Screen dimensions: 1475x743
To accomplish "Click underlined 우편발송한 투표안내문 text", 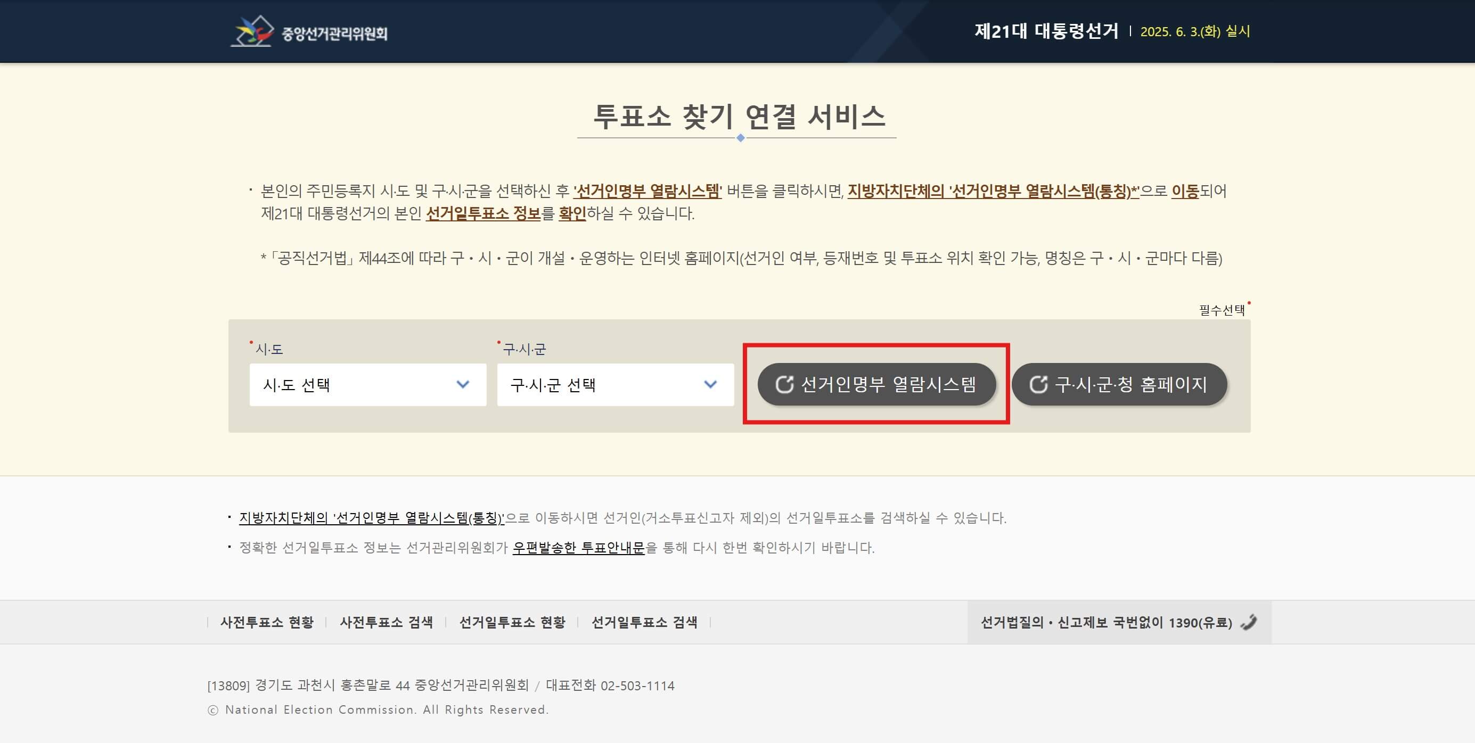I will tap(578, 548).
